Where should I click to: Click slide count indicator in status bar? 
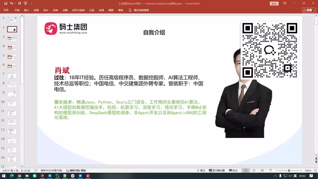16,171
